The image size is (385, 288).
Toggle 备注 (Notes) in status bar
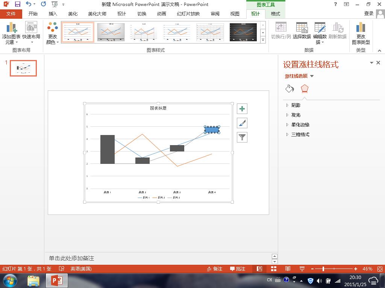click(214, 269)
